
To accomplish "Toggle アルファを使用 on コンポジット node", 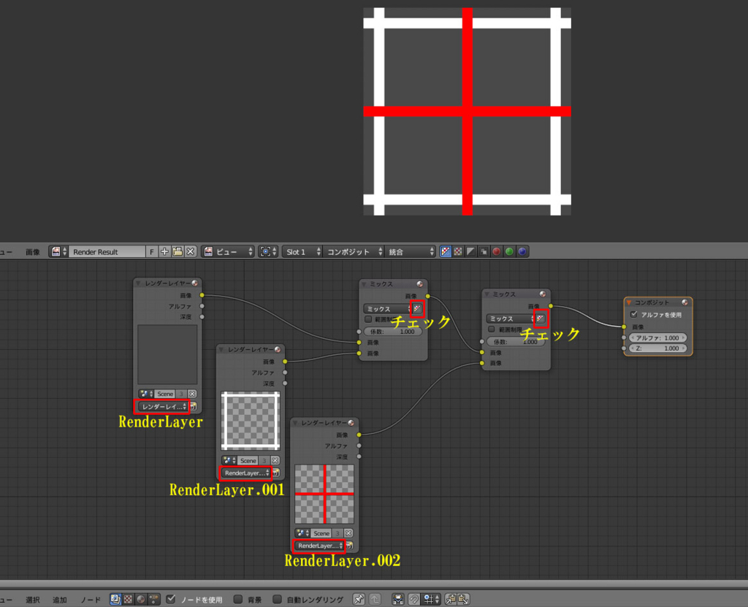I will [x=634, y=315].
